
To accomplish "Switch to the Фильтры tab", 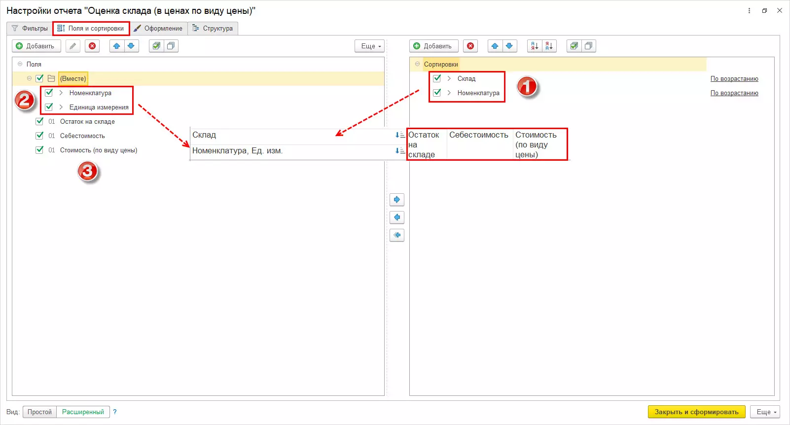I will point(30,29).
